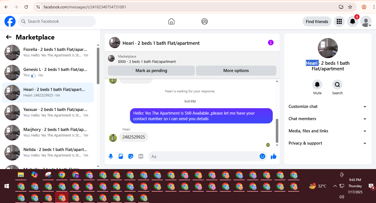
Task: Click the browser address bar URL
Action: point(85,7)
